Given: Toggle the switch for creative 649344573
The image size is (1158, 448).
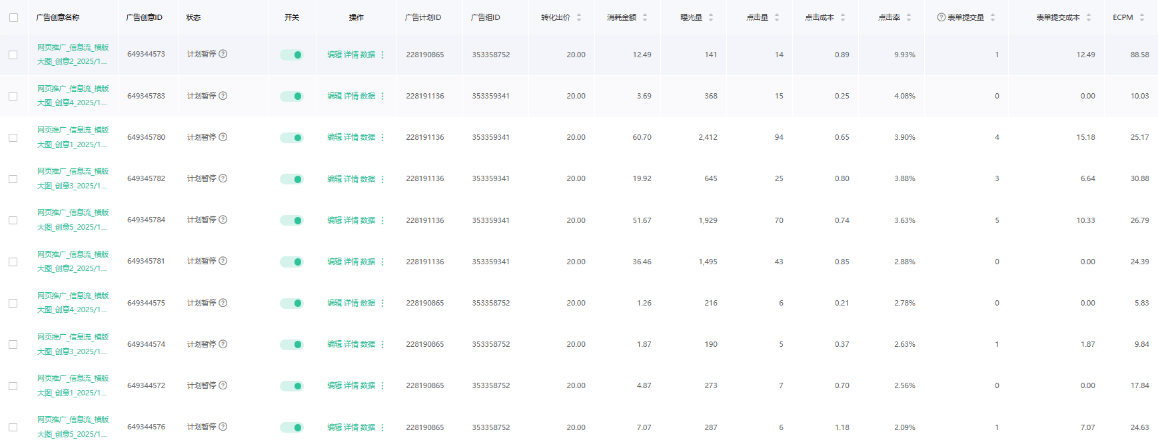Looking at the screenshot, I should (291, 55).
